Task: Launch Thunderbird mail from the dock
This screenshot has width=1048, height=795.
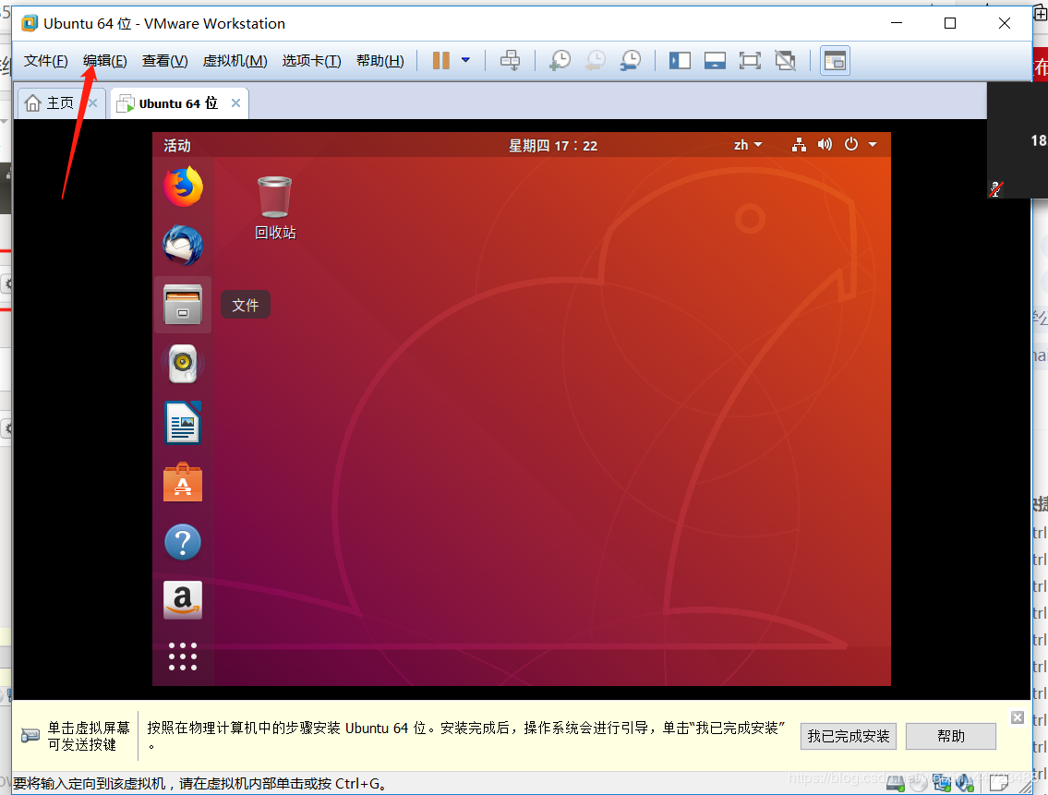Action: (x=183, y=246)
